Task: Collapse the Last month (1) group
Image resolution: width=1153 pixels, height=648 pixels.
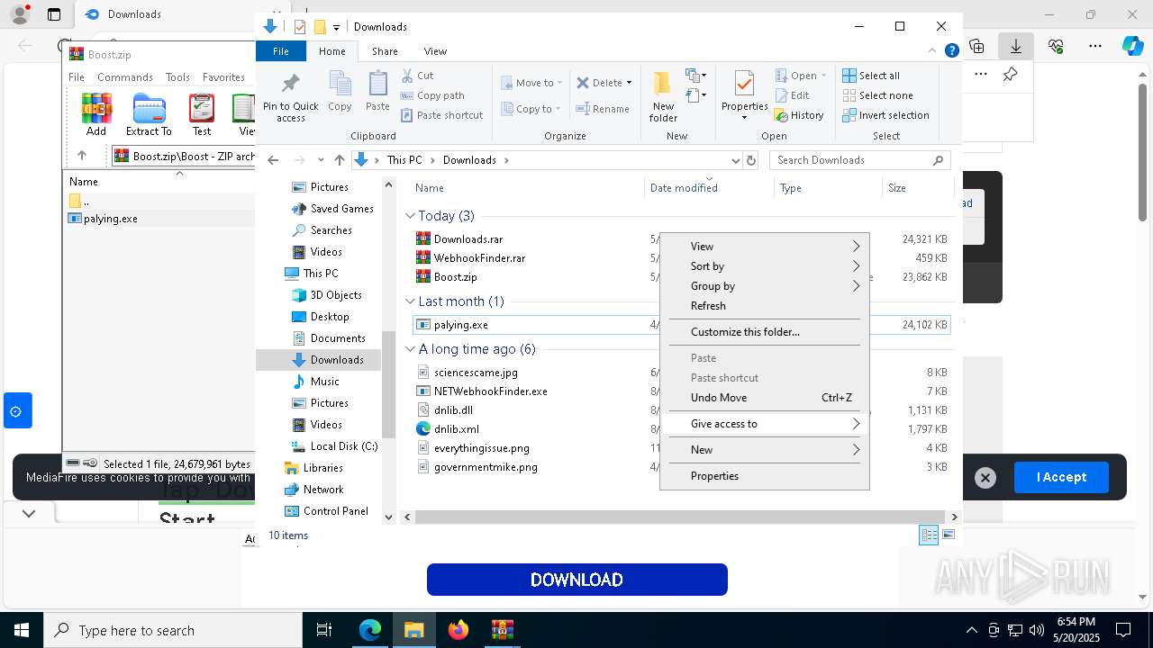Action: point(410,301)
